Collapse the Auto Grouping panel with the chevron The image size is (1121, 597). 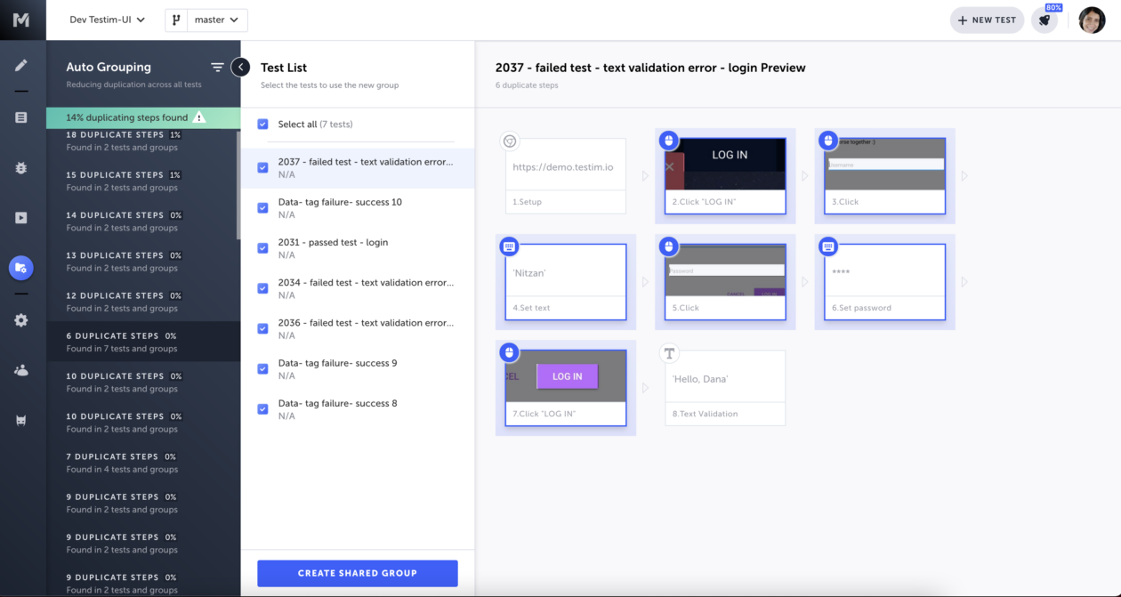click(241, 67)
